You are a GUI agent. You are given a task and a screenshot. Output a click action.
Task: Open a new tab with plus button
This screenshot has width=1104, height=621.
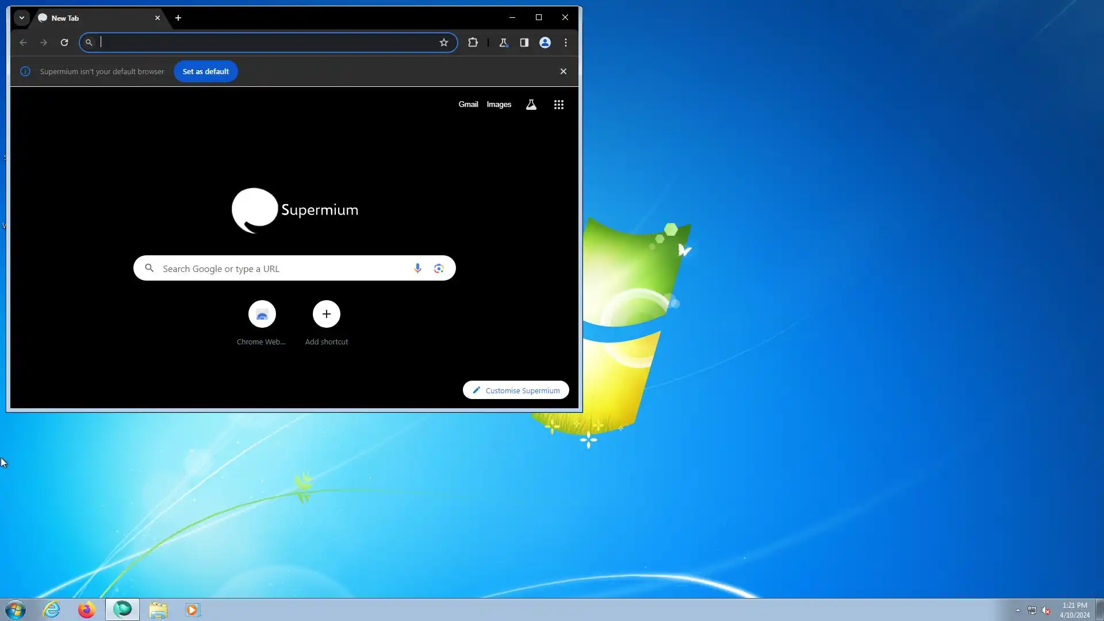point(178,18)
